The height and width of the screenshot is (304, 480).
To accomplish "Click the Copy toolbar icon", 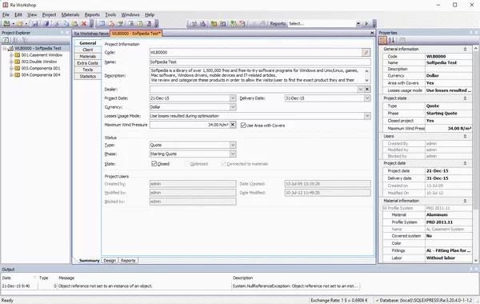I will coord(66,23).
